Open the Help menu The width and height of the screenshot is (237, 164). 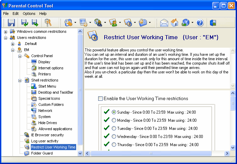43,14
